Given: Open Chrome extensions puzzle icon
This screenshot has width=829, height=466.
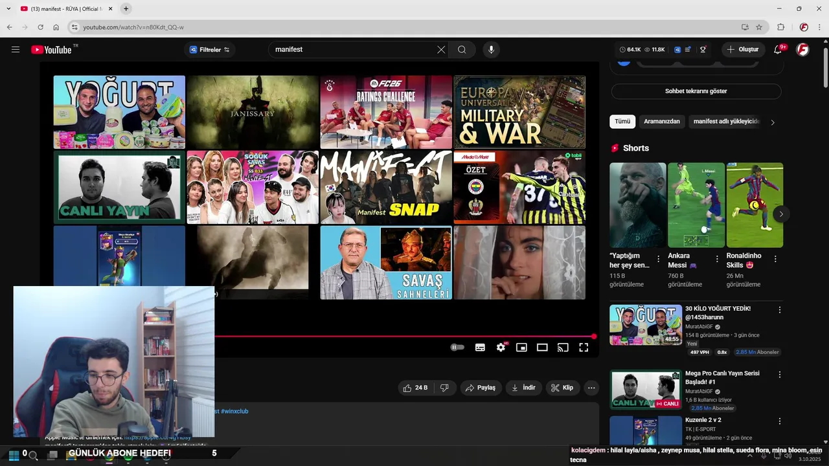Looking at the screenshot, I should tap(780, 27).
